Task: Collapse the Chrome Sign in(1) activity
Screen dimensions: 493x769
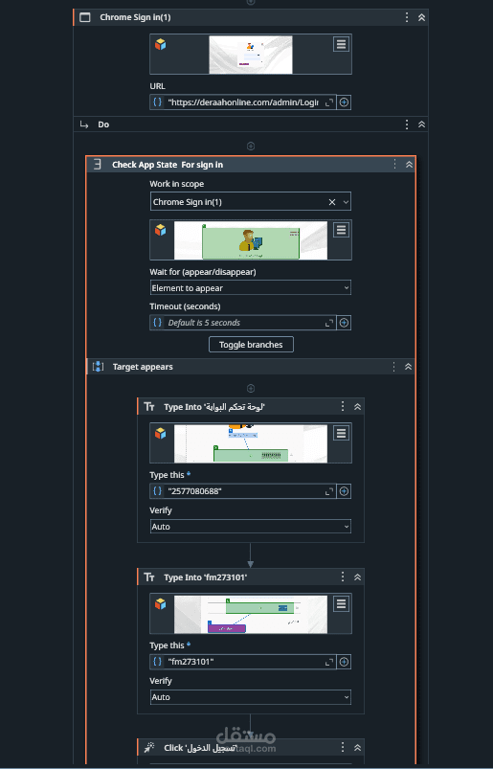Action: point(421,17)
